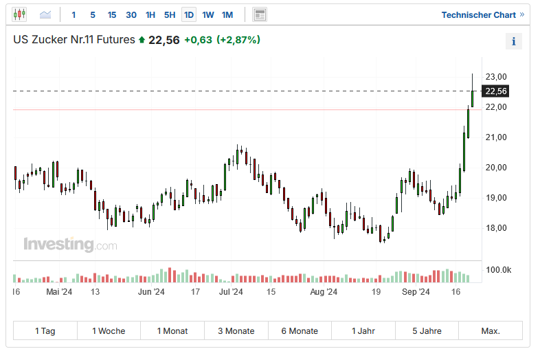Show the Max. time range

pos(491,330)
